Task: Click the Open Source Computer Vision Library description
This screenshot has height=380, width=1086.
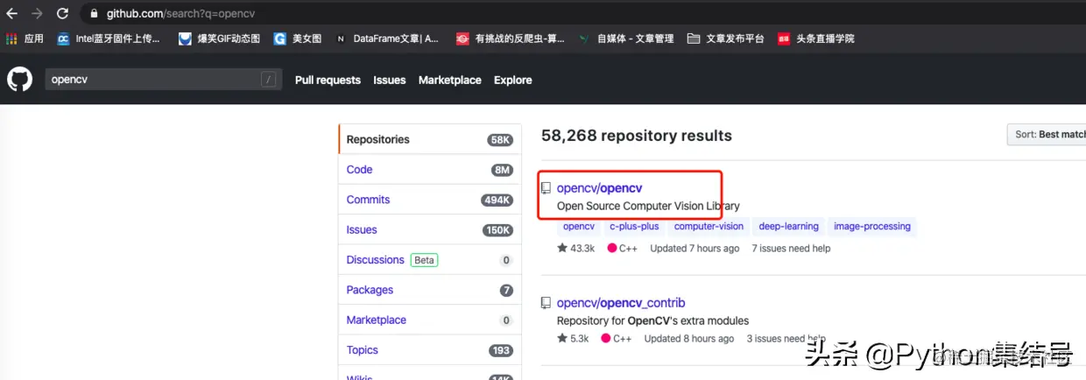Action: coord(648,207)
